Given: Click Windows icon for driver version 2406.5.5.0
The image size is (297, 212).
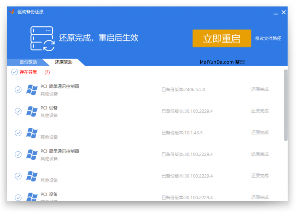Looking at the screenshot, I should 32,90.
